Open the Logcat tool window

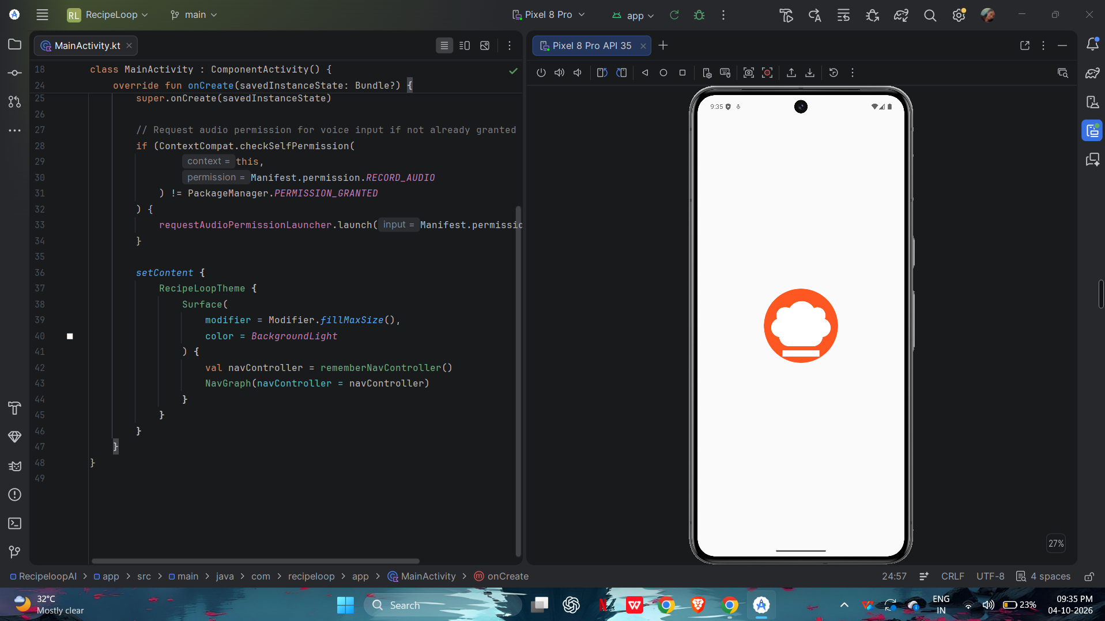(15, 466)
